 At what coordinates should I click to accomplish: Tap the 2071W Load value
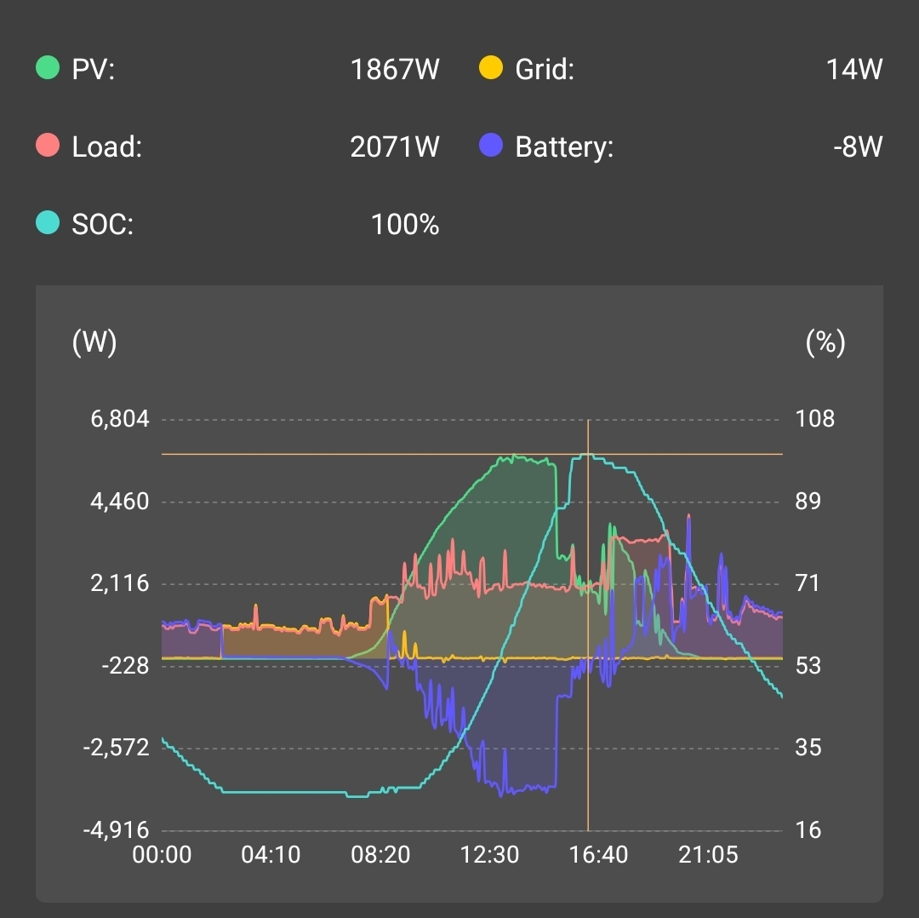(395, 146)
